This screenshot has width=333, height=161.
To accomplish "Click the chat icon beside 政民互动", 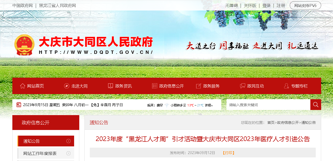I will tap(242, 86).
